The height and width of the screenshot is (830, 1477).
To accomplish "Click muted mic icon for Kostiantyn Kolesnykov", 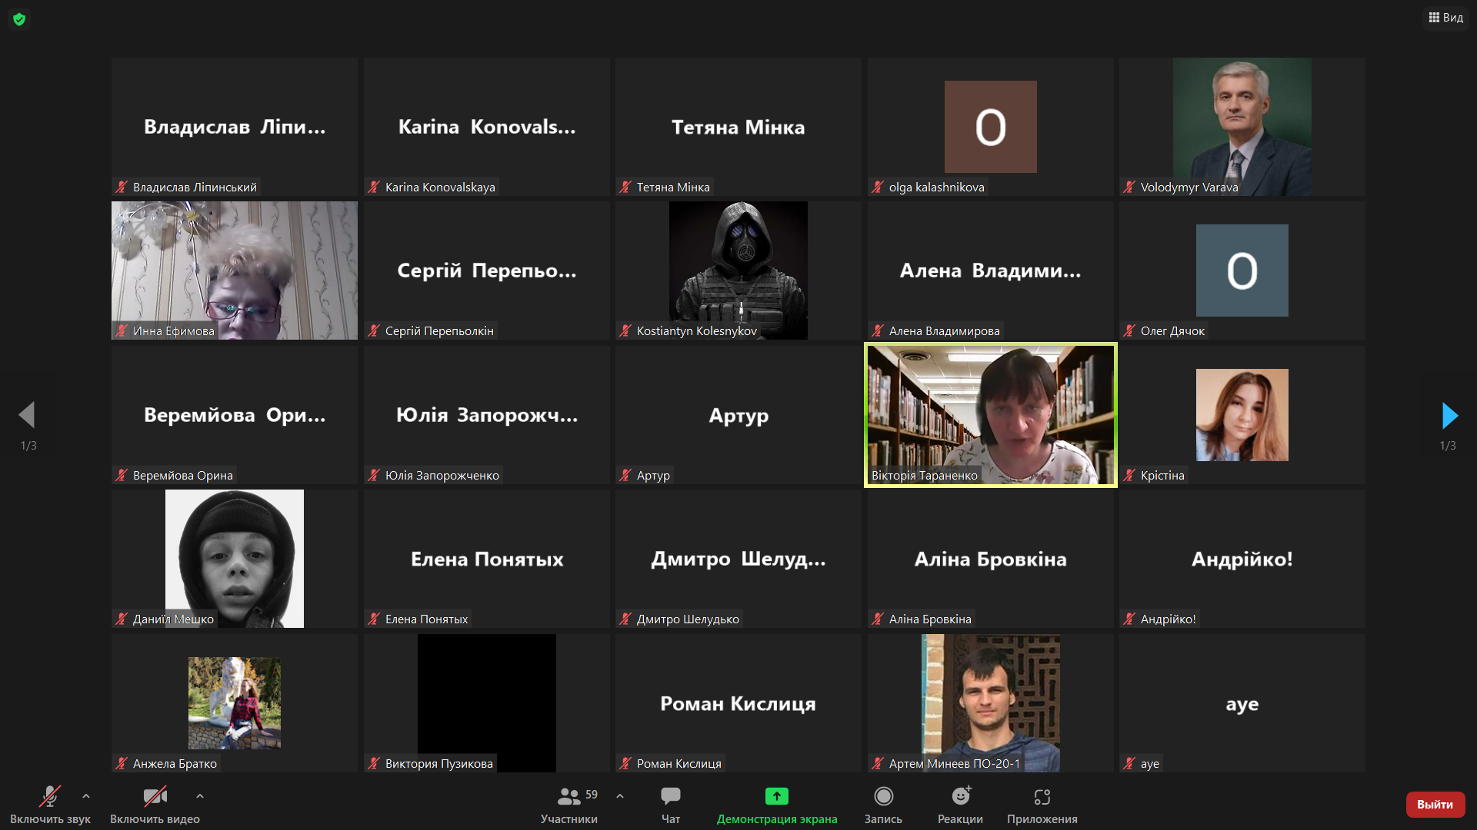I will tap(625, 330).
